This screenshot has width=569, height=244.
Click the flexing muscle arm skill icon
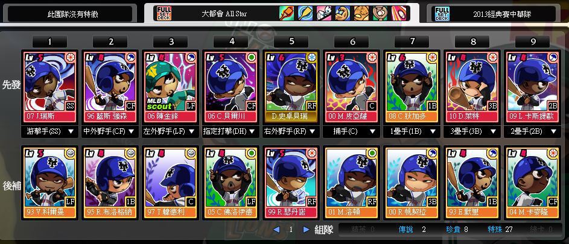(x=343, y=13)
